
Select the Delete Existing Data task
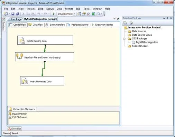pyautogui.click(x=45, y=40)
